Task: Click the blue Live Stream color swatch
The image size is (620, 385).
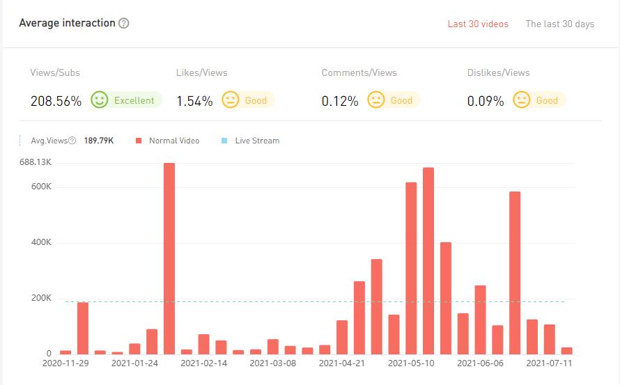Action: 224,141
